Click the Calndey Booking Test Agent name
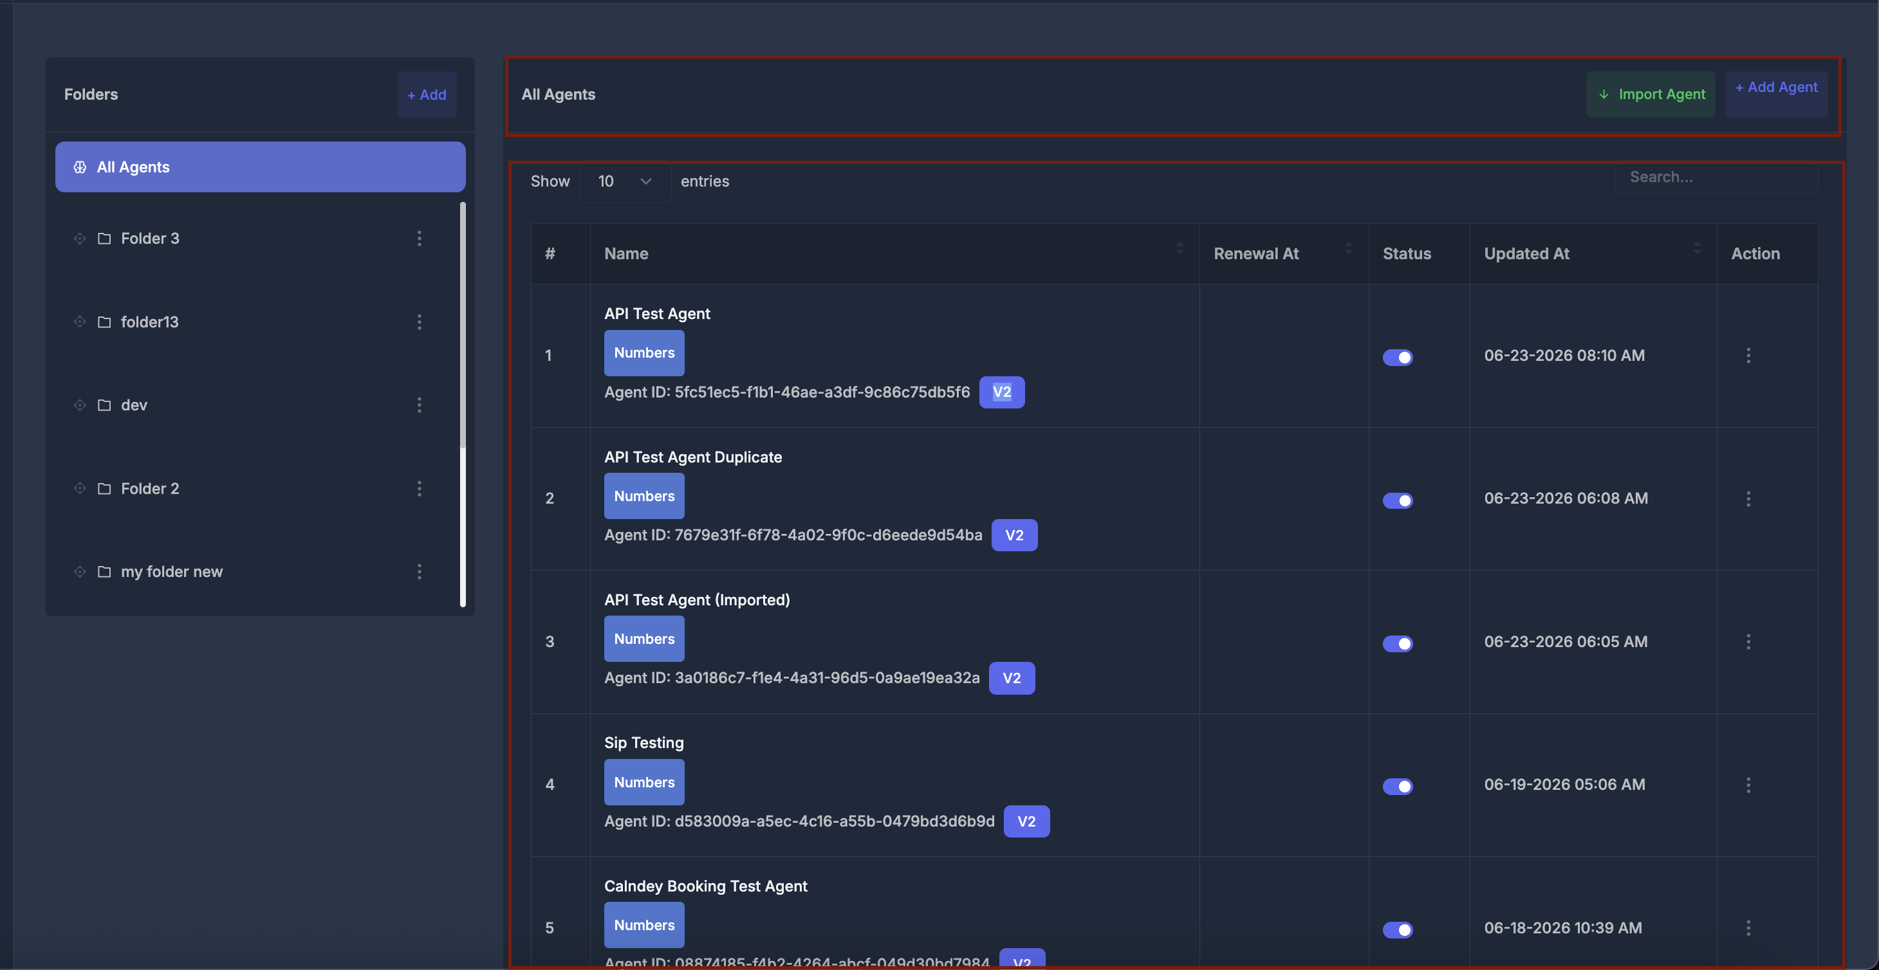 click(x=705, y=886)
